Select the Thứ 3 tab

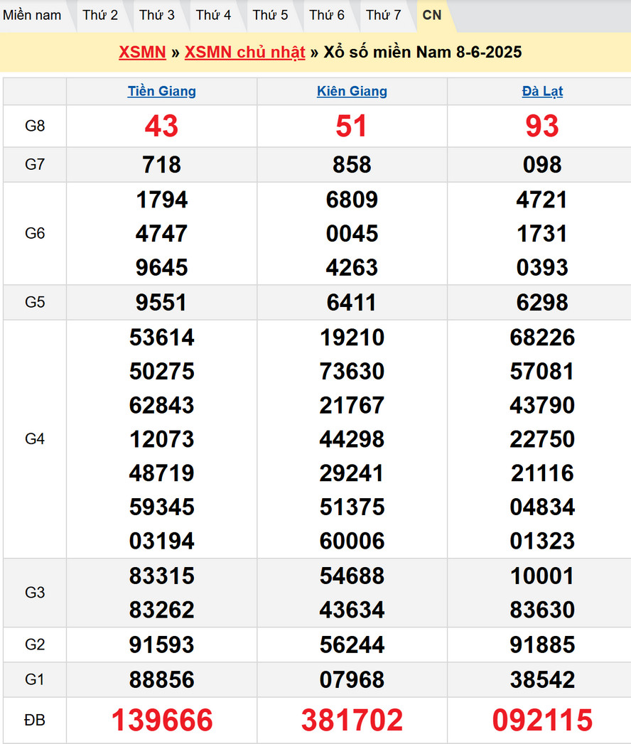point(157,15)
